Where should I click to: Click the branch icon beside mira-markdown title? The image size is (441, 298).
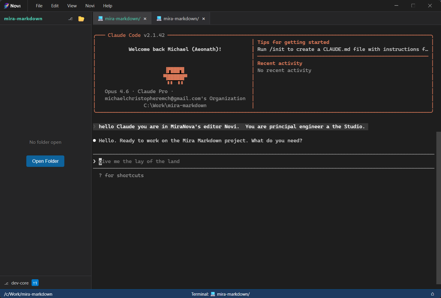(x=70, y=18)
